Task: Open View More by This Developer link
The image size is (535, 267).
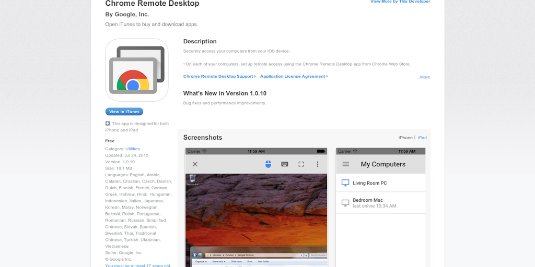Action: (x=400, y=2)
